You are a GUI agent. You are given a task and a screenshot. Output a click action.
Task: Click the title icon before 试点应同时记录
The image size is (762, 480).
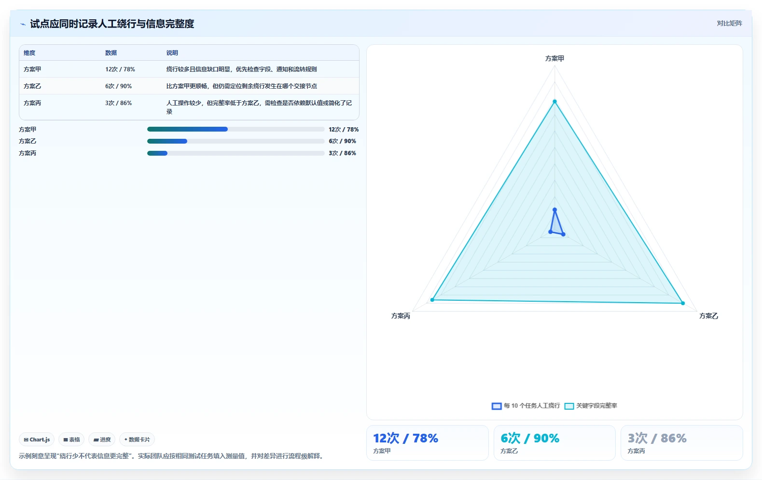click(23, 24)
